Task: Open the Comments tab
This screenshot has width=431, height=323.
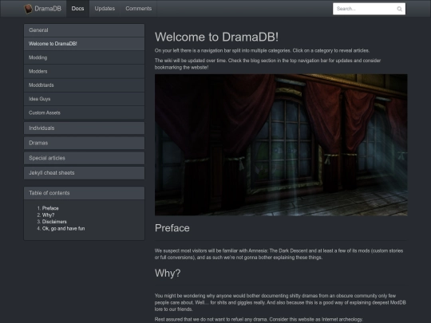Action: pos(139,9)
